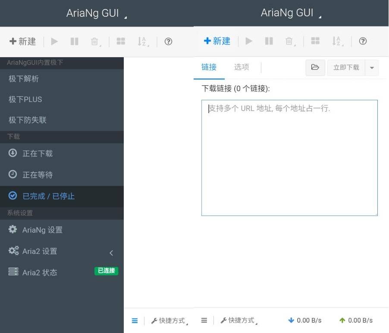Click the 已连接 connection status badge
Screen dimensions: 389x333
point(106,271)
